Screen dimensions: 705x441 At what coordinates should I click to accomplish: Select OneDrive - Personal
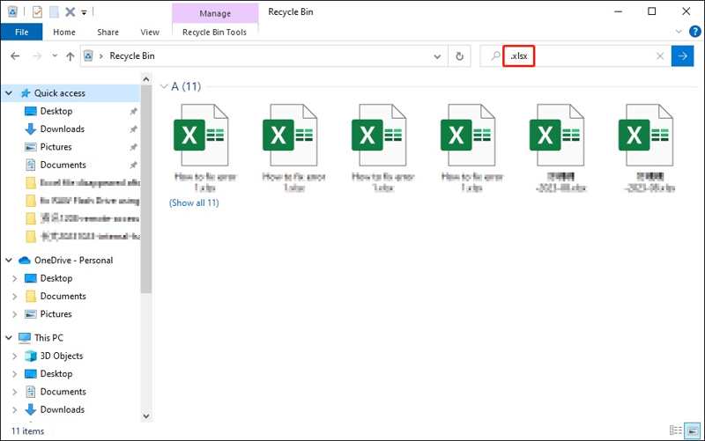pyautogui.click(x=73, y=260)
